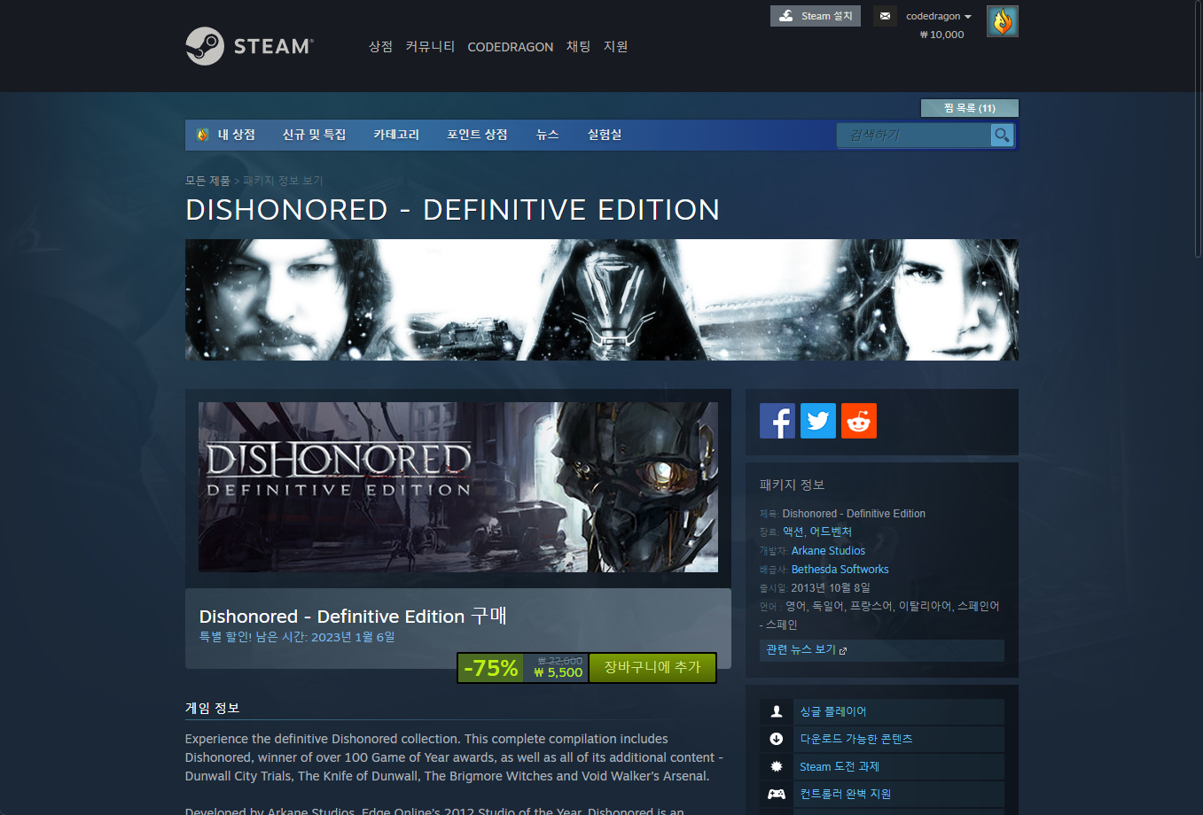Viewport: 1203px width, 815px height.
Task: Click the wide Dishonored banner image
Action: pyautogui.click(x=602, y=299)
